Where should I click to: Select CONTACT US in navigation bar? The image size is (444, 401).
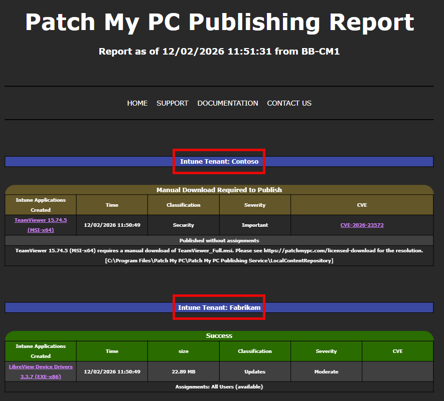[289, 103]
